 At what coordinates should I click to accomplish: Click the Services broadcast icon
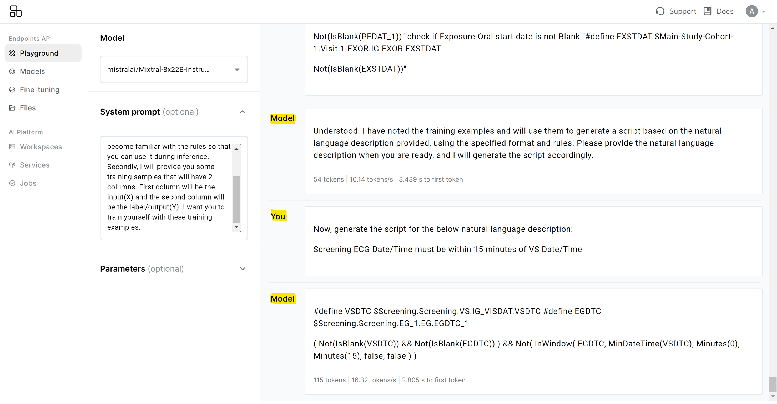pyautogui.click(x=12, y=165)
